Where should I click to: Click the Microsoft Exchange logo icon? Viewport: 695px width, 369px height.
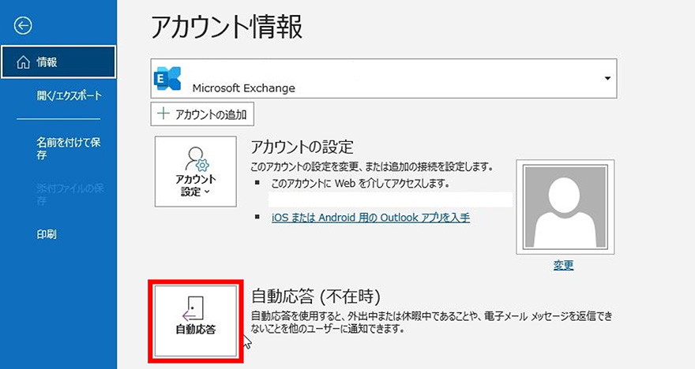tap(168, 80)
